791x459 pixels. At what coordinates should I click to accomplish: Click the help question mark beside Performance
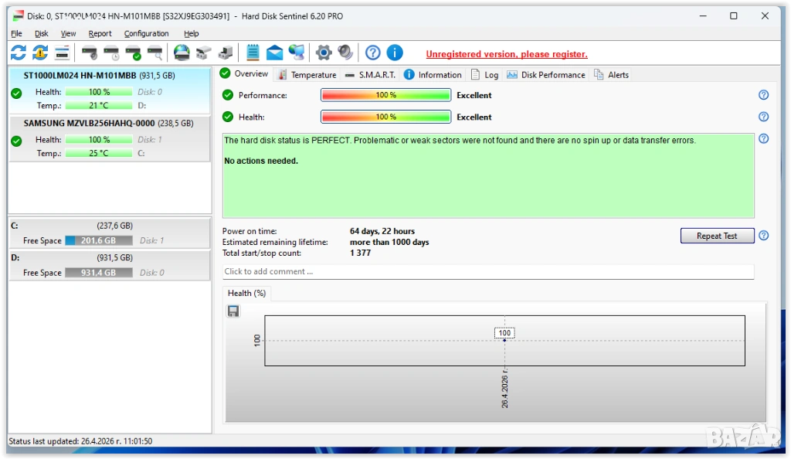(763, 95)
